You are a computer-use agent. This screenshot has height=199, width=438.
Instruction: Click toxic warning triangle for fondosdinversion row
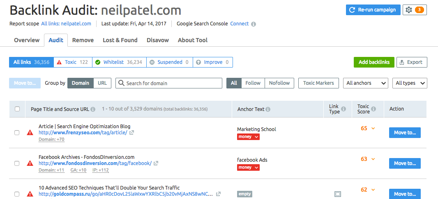(30, 163)
